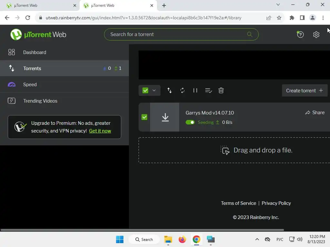Delete selected torrents with trash icon
Viewport: 330px width, 247px height.
(221, 90)
